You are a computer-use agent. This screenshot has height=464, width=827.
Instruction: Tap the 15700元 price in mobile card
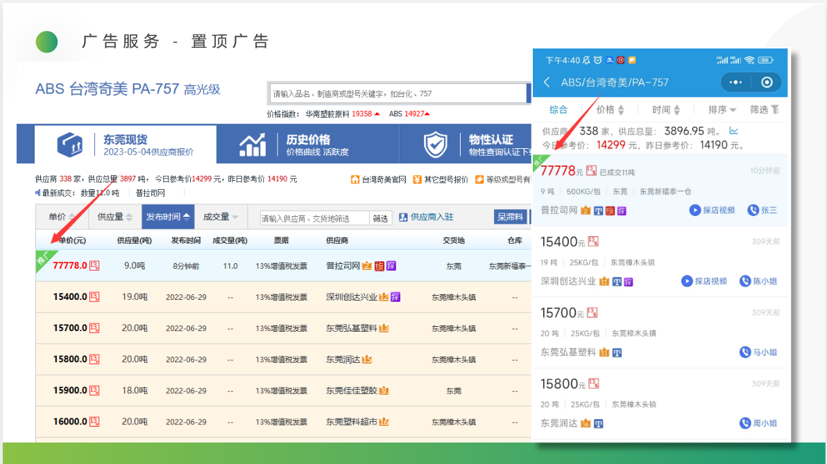pyautogui.click(x=563, y=313)
